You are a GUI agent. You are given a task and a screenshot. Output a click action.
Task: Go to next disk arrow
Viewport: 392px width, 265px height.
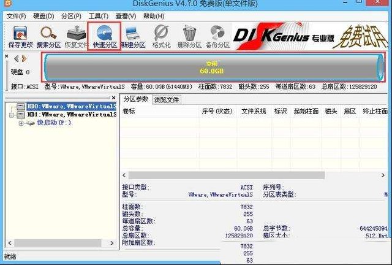click(24, 59)
